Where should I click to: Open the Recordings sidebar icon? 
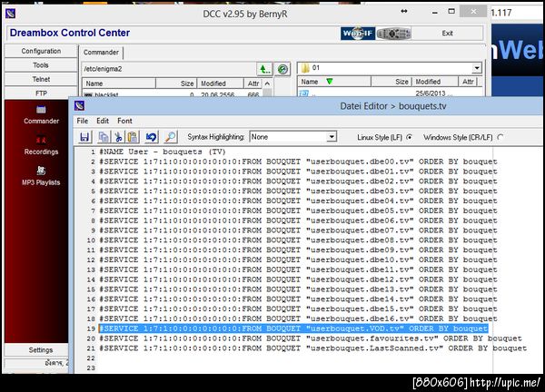pyautogui.click(x=41, y=139)
